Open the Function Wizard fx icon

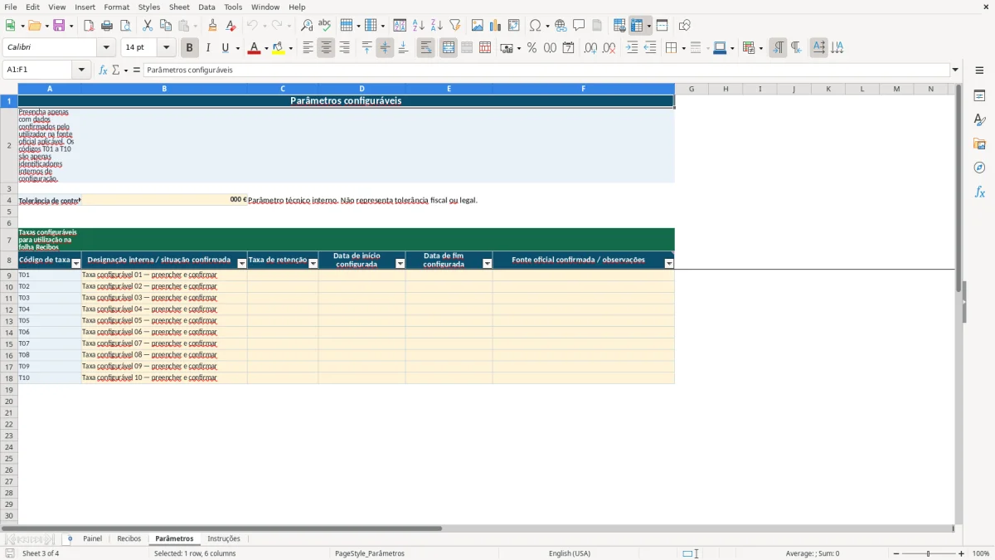click(x=103, y=70)
